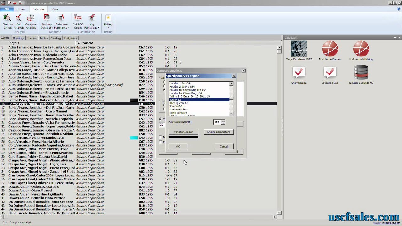The width and height of the screenshot is (402, 226).
Task: Open Database Functions icon
Action: pos(61,22)
